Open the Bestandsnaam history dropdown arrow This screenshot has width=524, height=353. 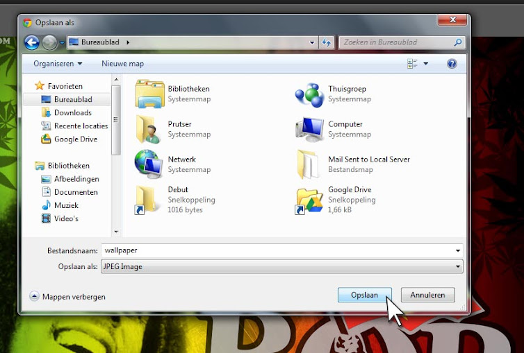[458, 250]
